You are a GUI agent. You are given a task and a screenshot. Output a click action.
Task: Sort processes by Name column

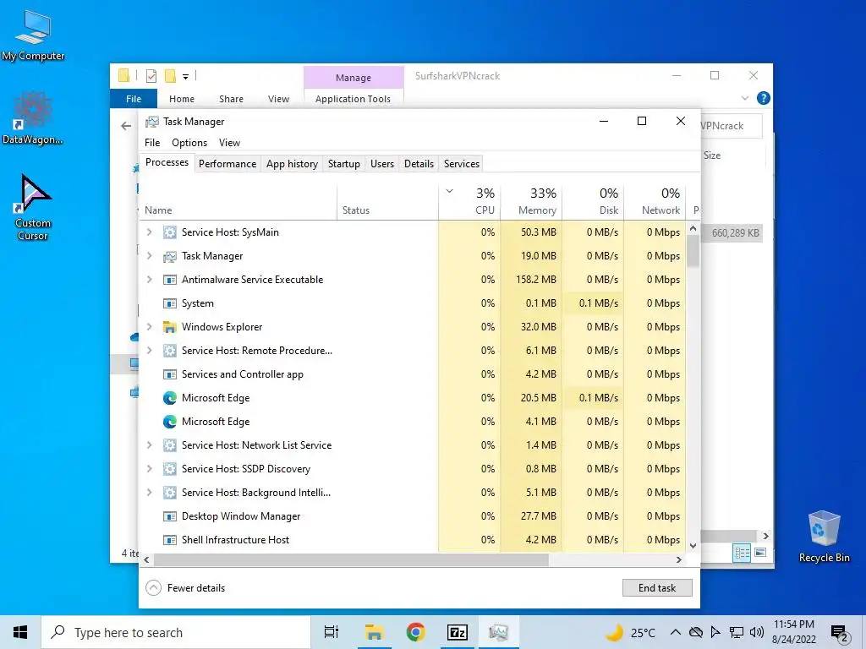(x=238, y=202)
